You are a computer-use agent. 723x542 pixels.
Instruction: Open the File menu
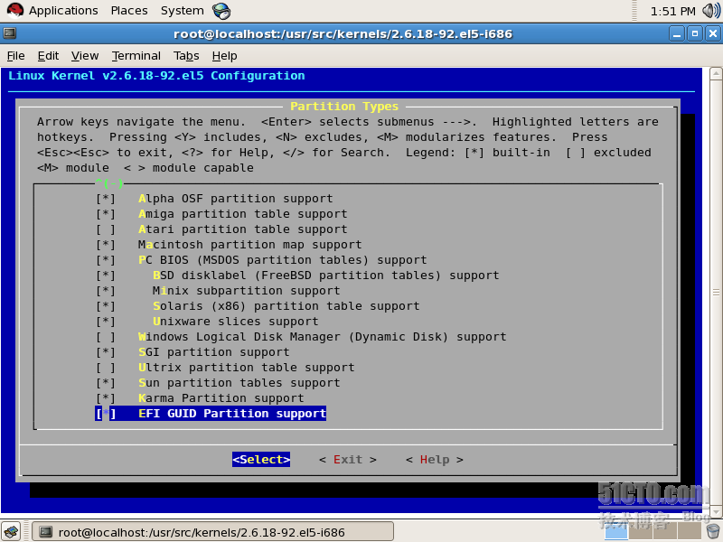[15, 55]
